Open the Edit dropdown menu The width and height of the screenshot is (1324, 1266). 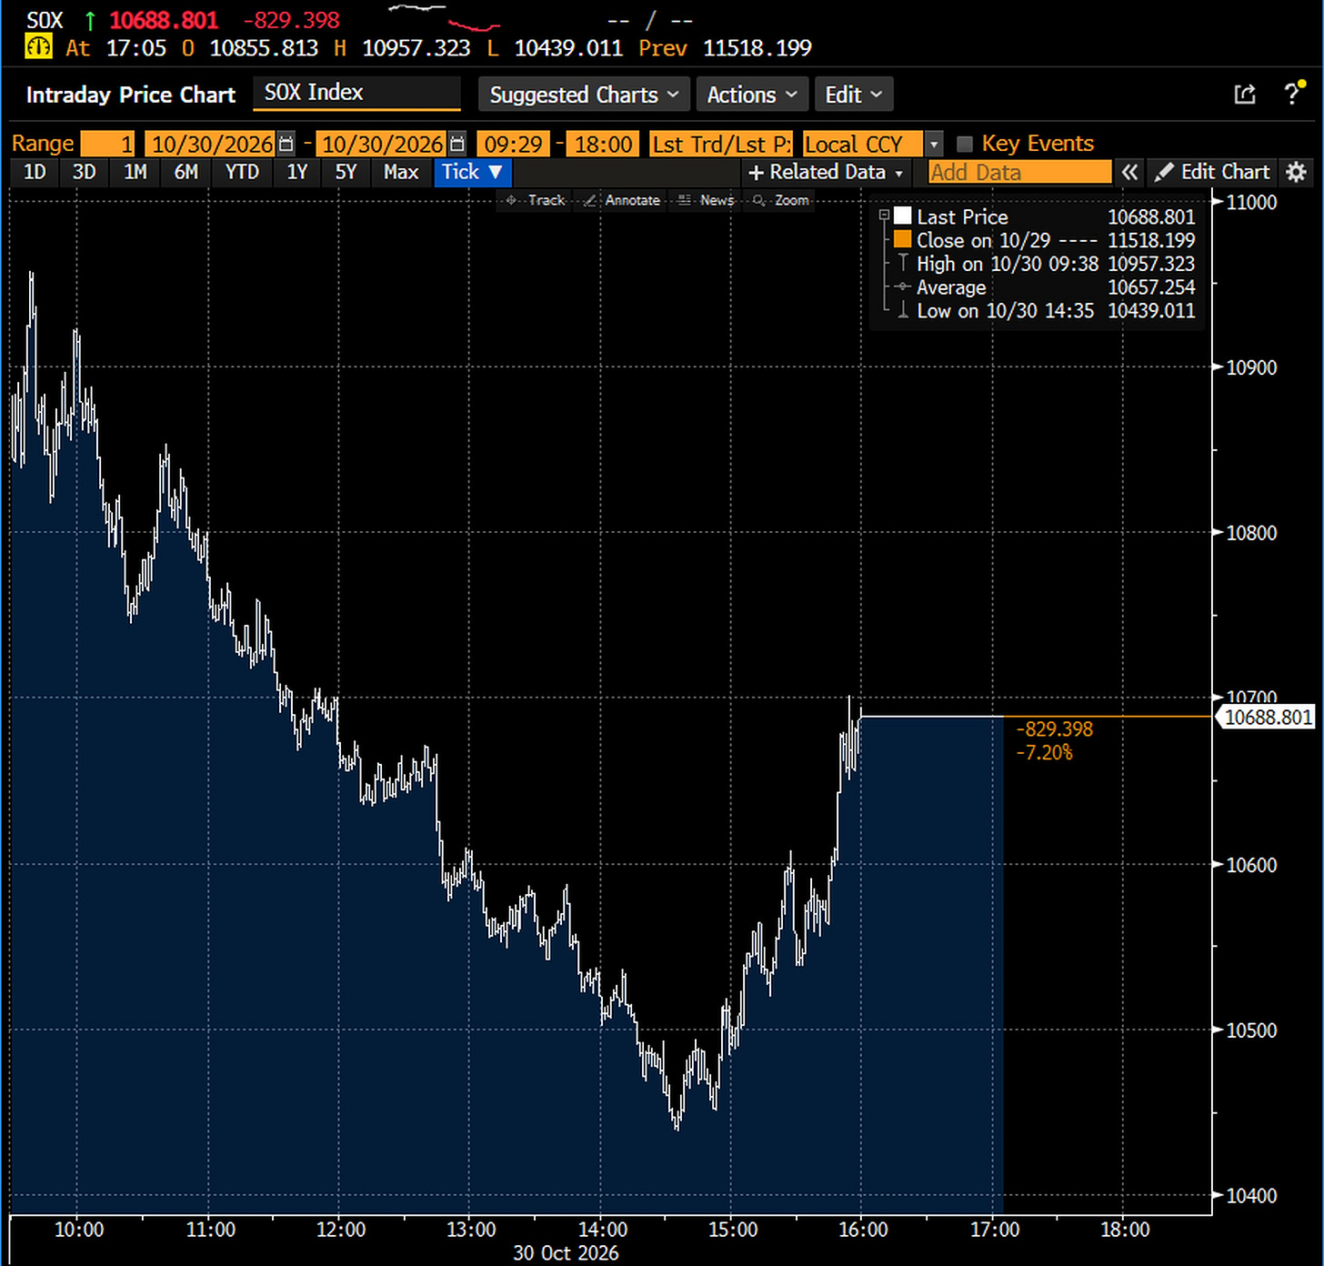coord(853,95)
